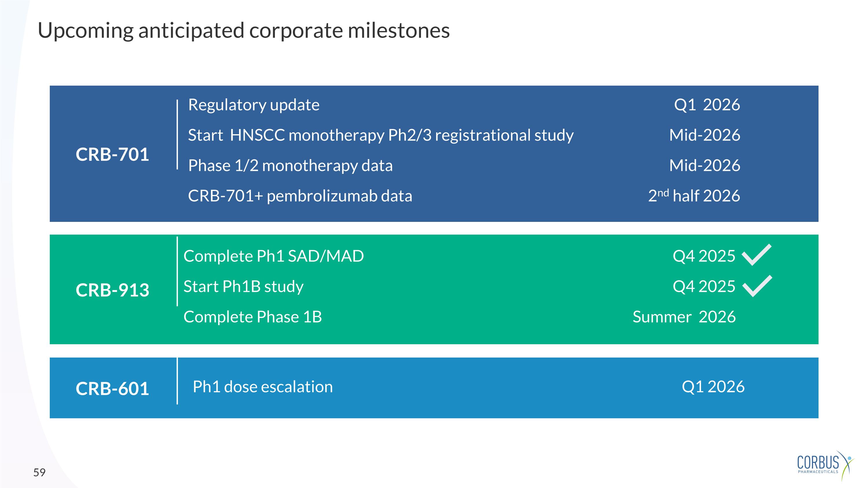Click the CRB-913 program label
Viewport: 868px width, 488px height.
pos(112,290)
